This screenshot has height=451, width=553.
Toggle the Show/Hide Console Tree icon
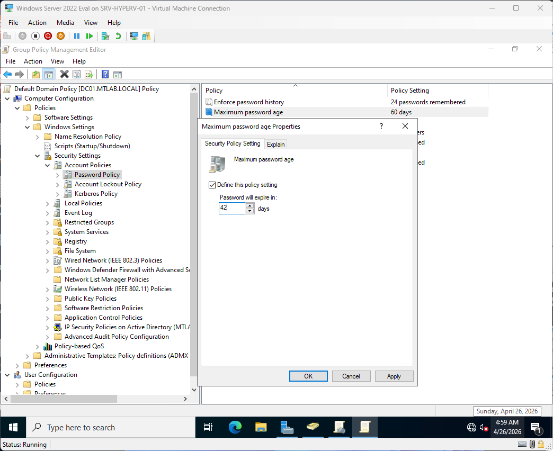tap(48, 74)
